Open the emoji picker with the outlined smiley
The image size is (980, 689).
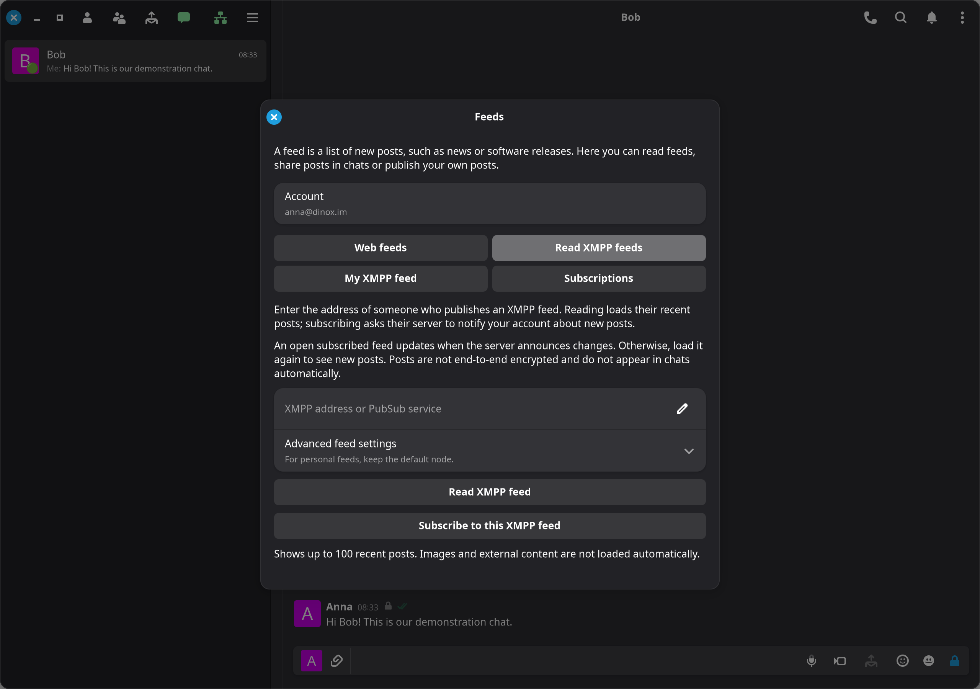pyautogui.click(x=902, y=661)
